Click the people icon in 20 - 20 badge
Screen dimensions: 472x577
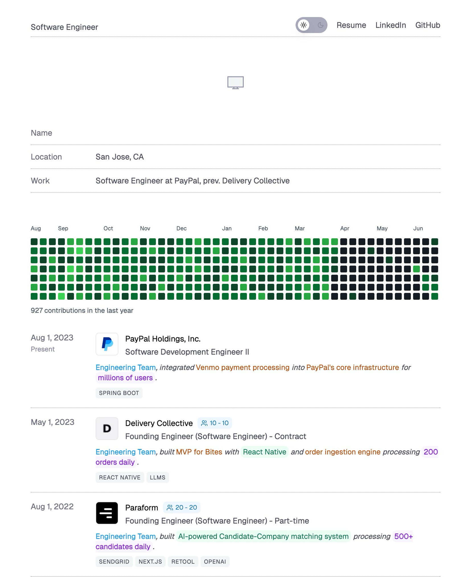click(x=170, y=508)
